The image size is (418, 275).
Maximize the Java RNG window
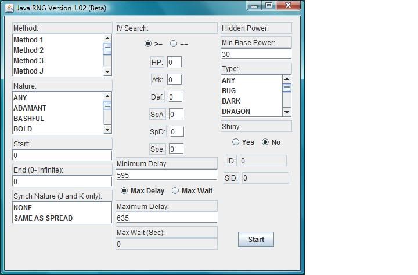269,5
